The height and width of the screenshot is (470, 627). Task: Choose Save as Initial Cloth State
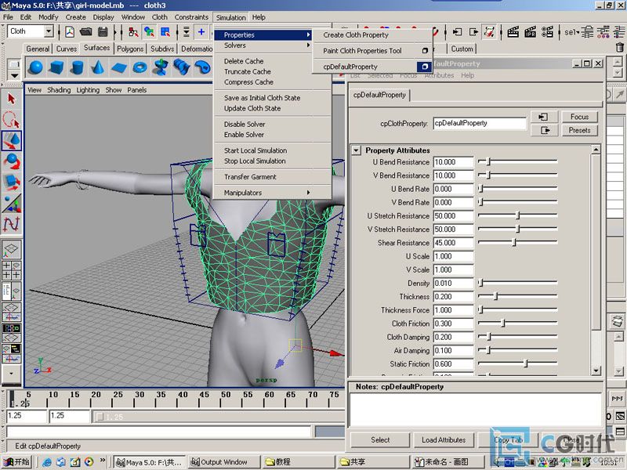pos(262,98)
